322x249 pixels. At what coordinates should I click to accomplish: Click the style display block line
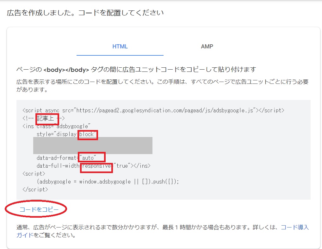click(66, 134)
